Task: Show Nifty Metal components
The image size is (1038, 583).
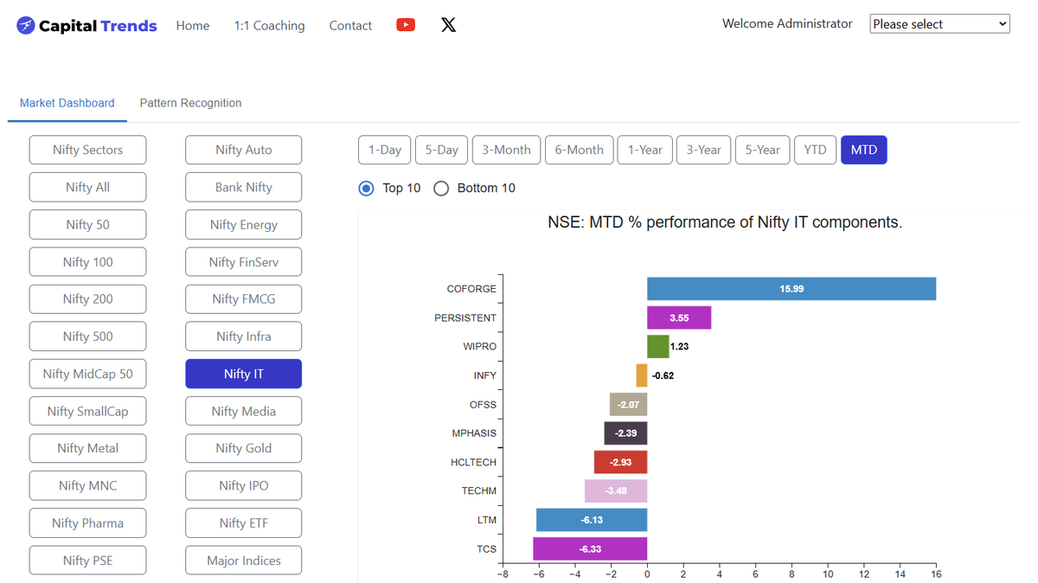Action: click(87, 448)
